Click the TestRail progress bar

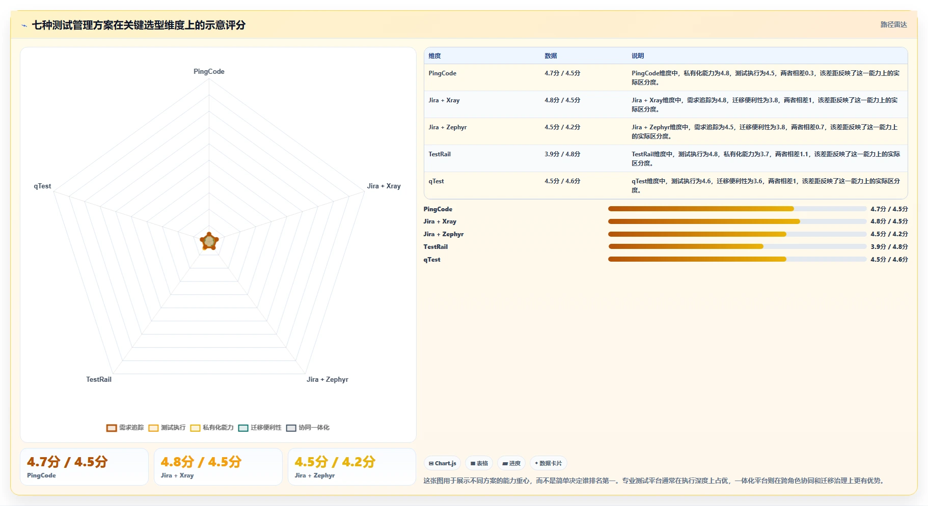click(x=737, y=246)
